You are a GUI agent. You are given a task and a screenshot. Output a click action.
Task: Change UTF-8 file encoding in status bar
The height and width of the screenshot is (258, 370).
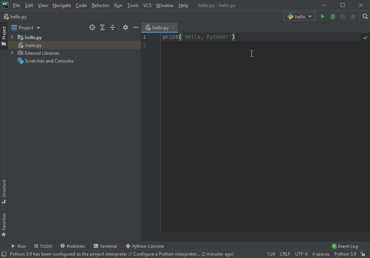pyautogui.click(x=301, y=254)
